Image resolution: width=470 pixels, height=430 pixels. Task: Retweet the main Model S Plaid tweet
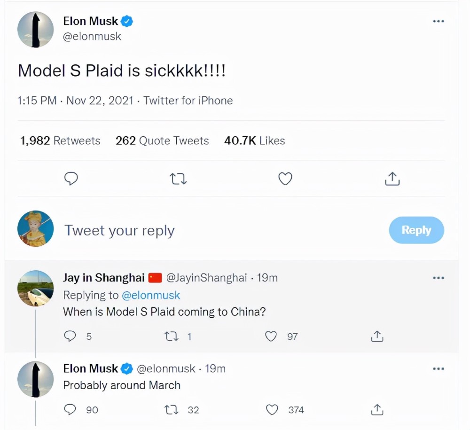pyautogui.click(x=178, y=179)
